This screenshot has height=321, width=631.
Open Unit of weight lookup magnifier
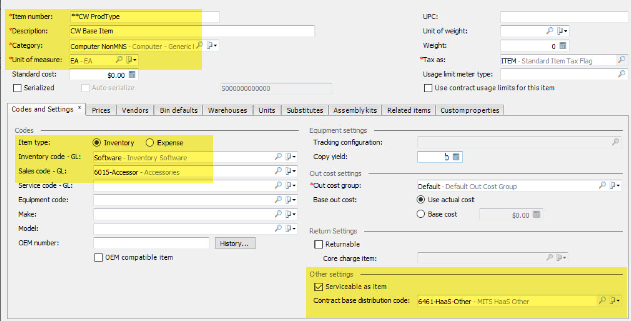(550, 31)
